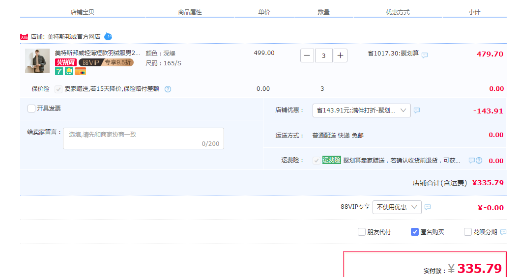
Task: Open the 店铺优惠 store discount dropdown
Action: (x=361, y=111)
